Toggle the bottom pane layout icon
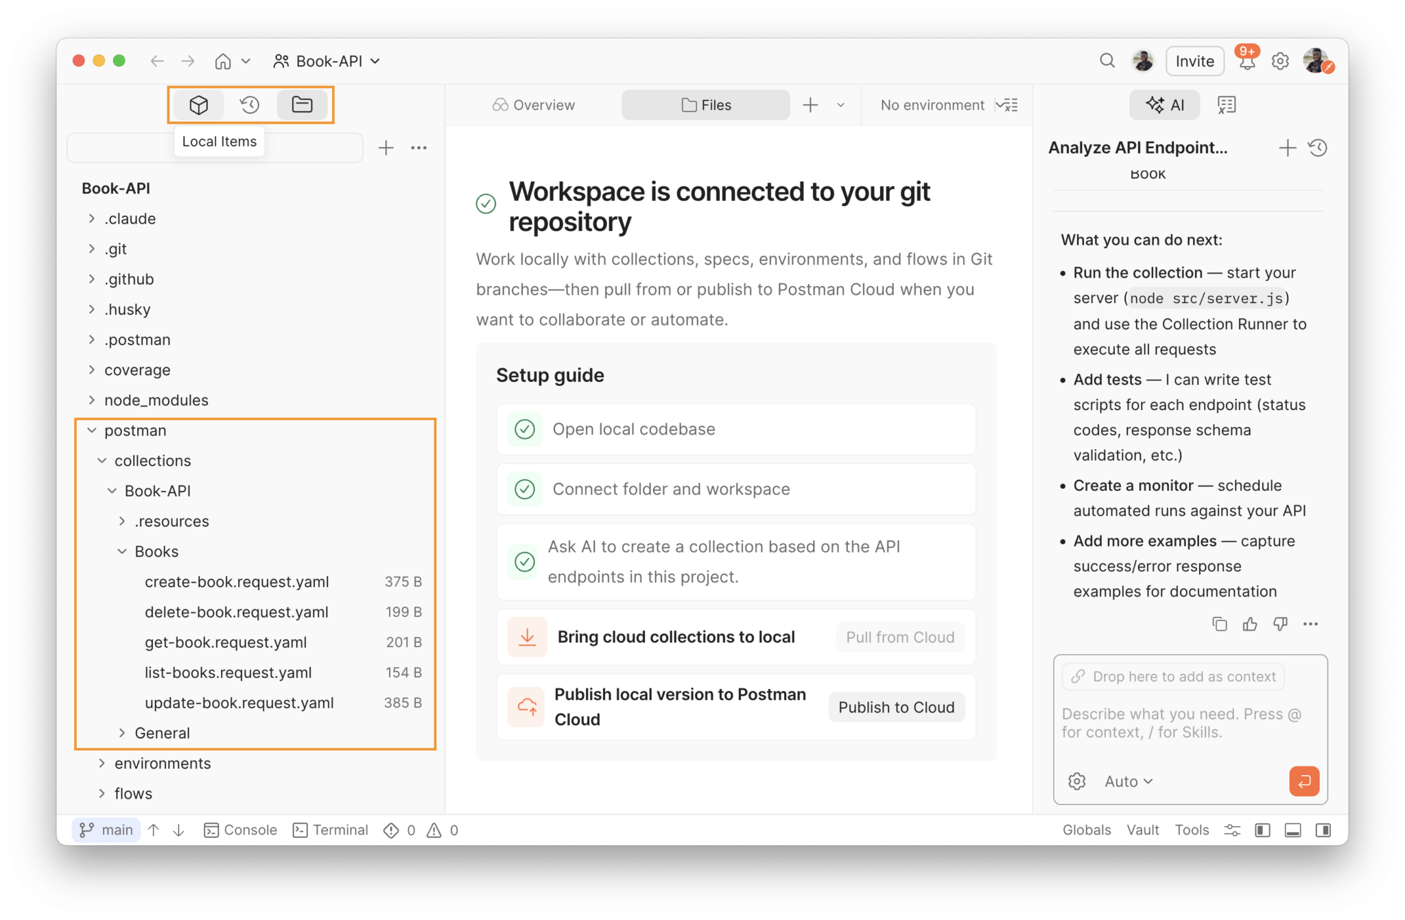The image size is (1405, 920). [x=1292, y=830]
